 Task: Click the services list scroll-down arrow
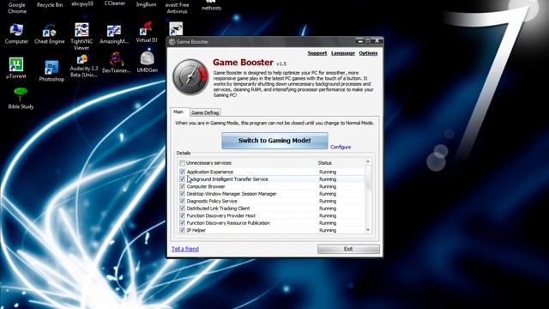click(x=368, y=230)
